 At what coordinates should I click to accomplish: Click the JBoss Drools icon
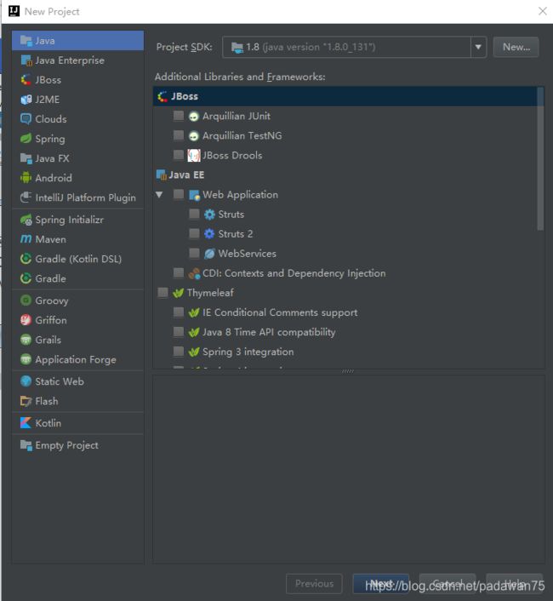coord(194,155)
